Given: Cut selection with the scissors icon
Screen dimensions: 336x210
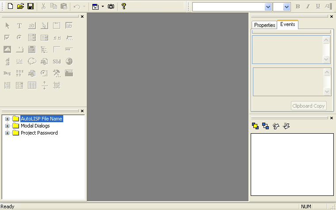Looking at the screenshot, I should (x=43, y=7).
